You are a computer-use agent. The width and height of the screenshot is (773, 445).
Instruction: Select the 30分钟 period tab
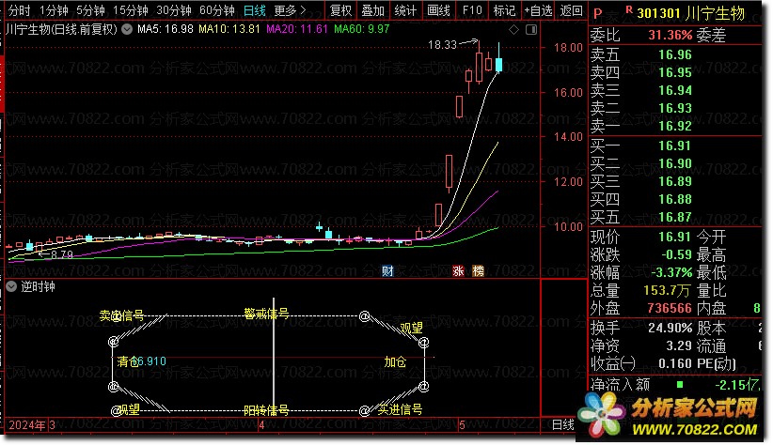tap(174, 10)
